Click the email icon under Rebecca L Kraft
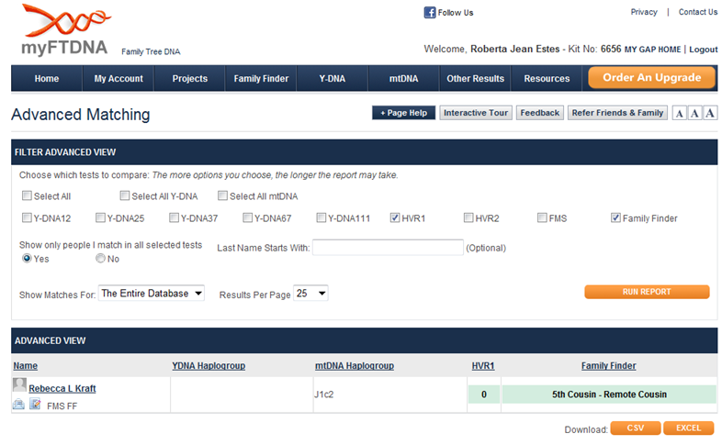This screenshot has width=722, height=445. [18, 404]
